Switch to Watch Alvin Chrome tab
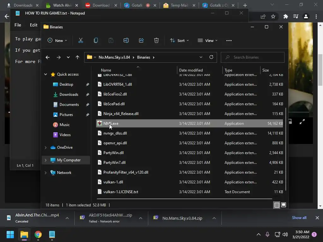Viewport: 323px width, 242px height. [x=62, y=5]
